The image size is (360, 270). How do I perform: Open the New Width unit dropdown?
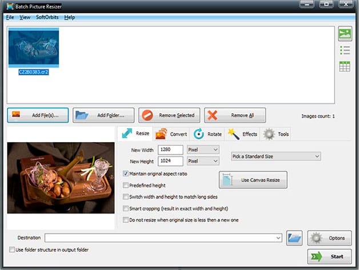click(x=203, y=150)
